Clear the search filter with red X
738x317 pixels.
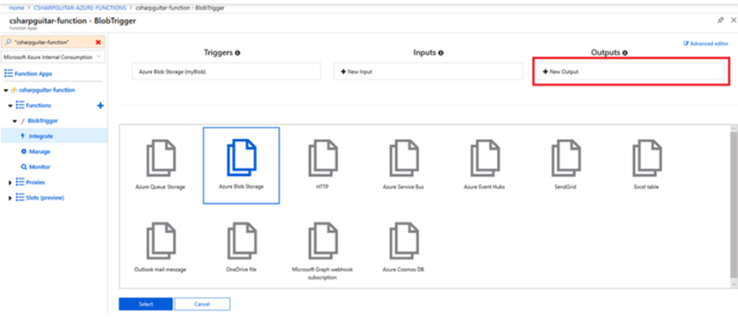[x=98, y=43]
